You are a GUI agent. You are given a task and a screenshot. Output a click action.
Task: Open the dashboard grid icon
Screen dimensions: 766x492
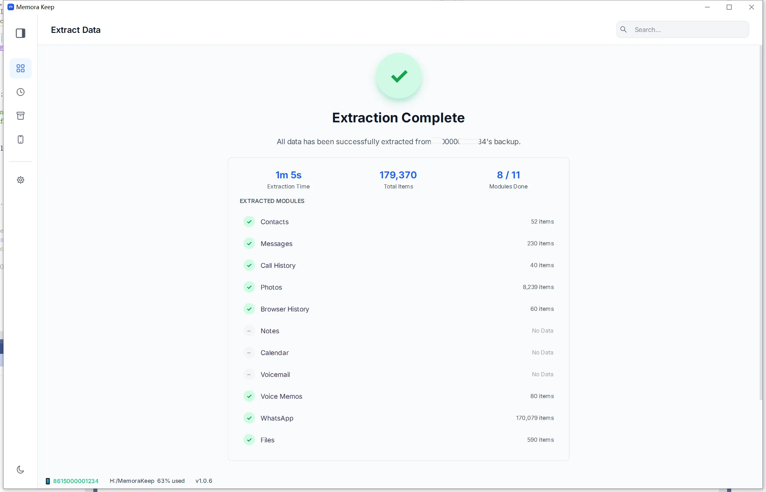[21, 68]
